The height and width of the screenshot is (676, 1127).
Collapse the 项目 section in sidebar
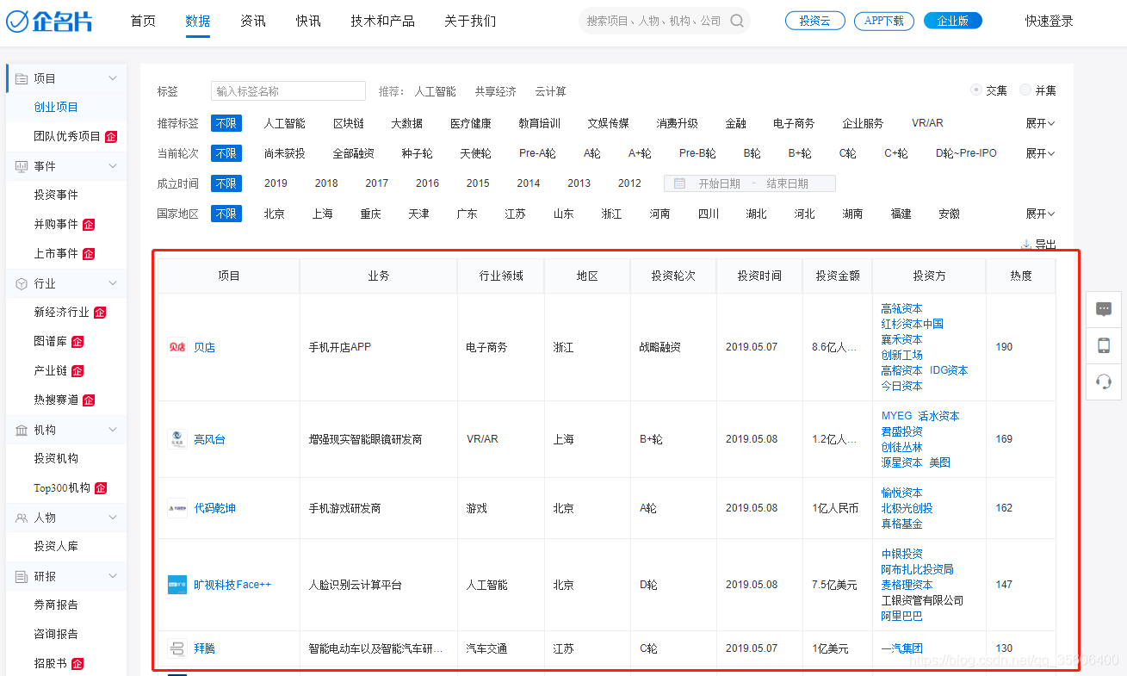(111, 77)
